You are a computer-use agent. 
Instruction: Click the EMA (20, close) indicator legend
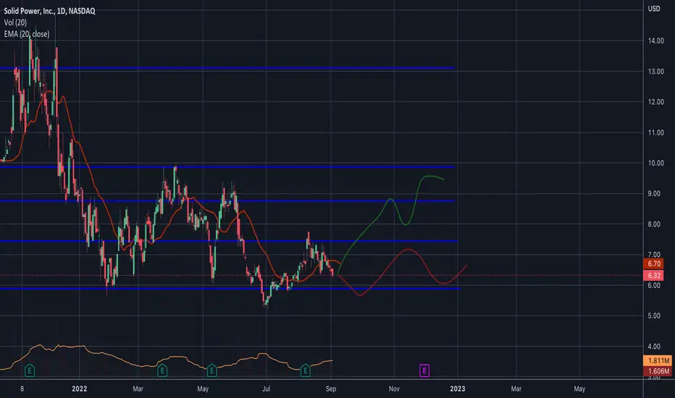tap(27, 34)
